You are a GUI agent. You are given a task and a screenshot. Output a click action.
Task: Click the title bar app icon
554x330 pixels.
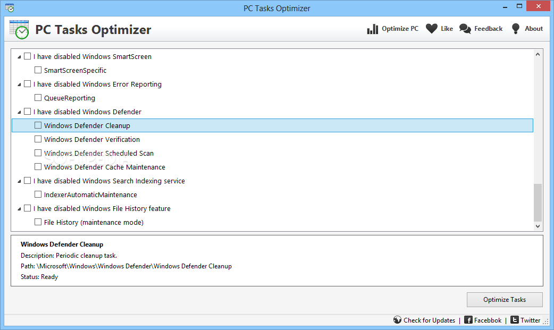tap(10, 8)
